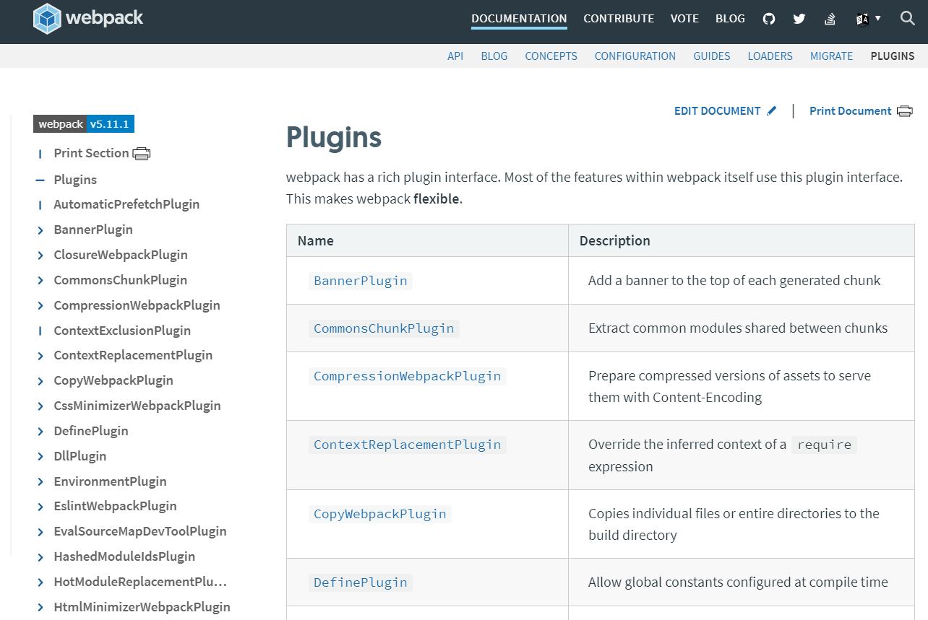Open the GitHub repository icon
This screenshot has width=928, height=620.
pyautogui.click(x=769, y=19)
